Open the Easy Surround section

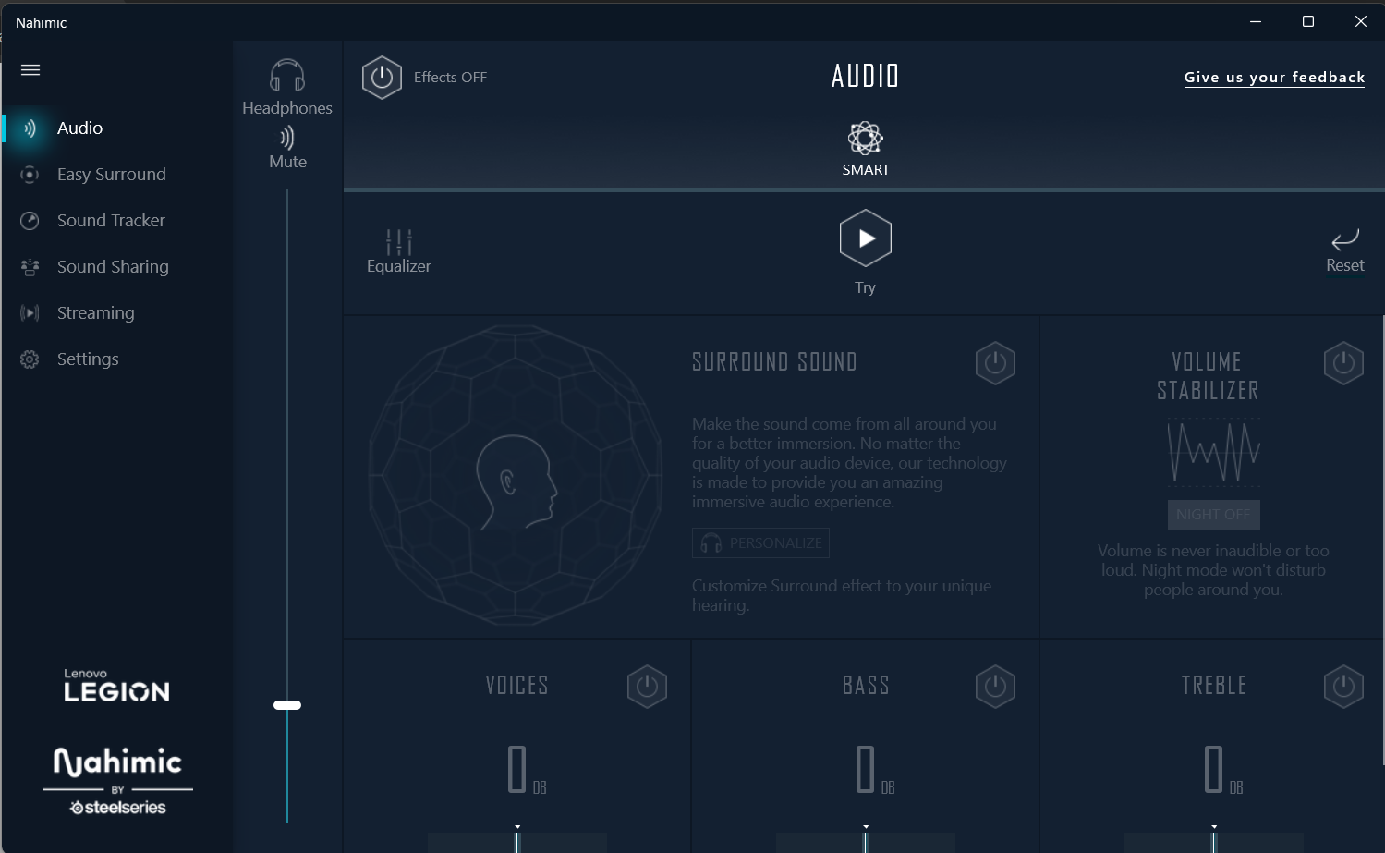pos(111,175)
